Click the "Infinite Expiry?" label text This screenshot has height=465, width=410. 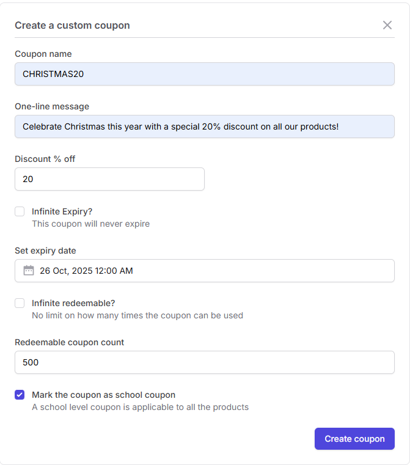(x=62, y=211)
